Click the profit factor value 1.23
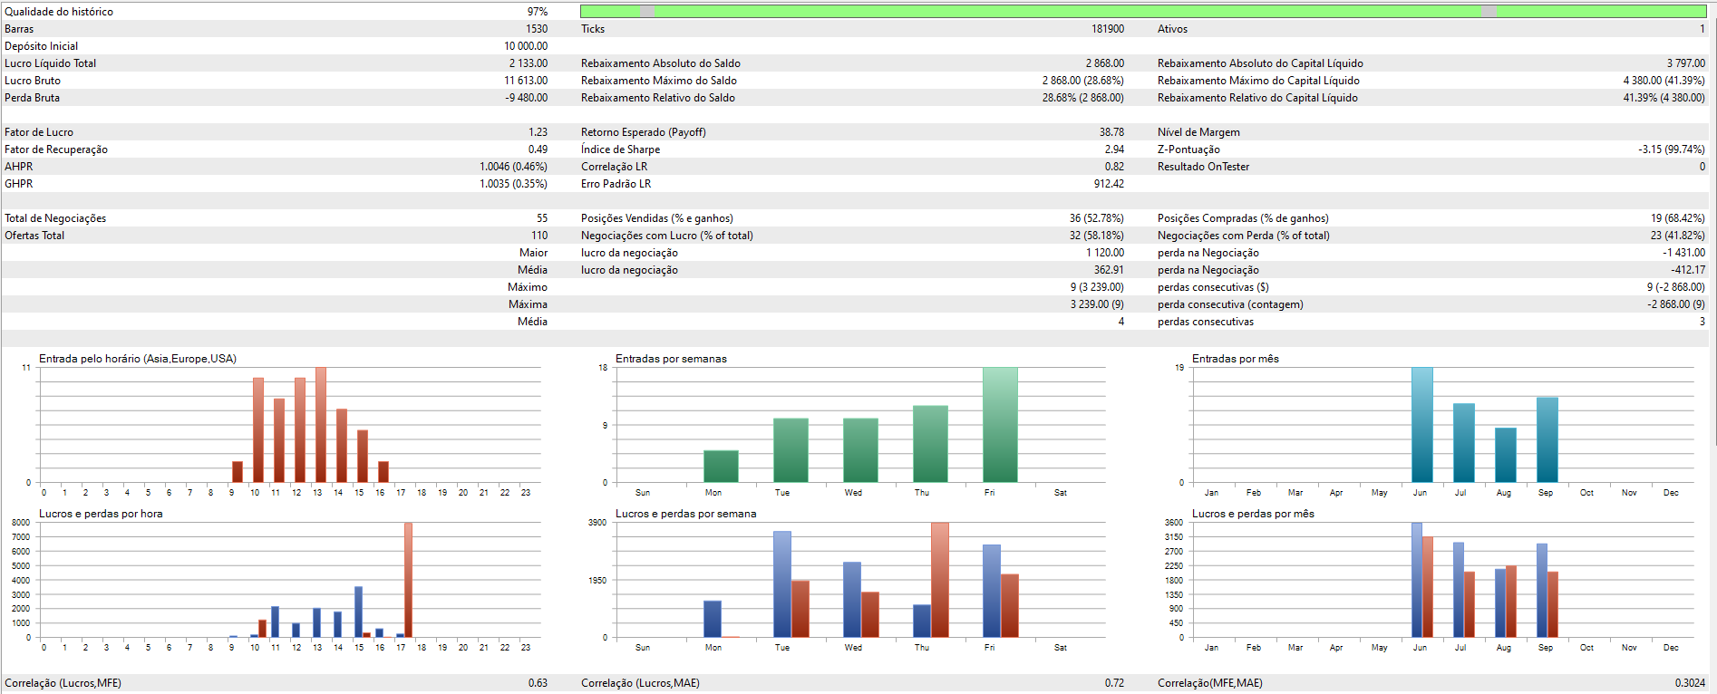The height and width of the screenshot is (694, 1717). (538, 132)
